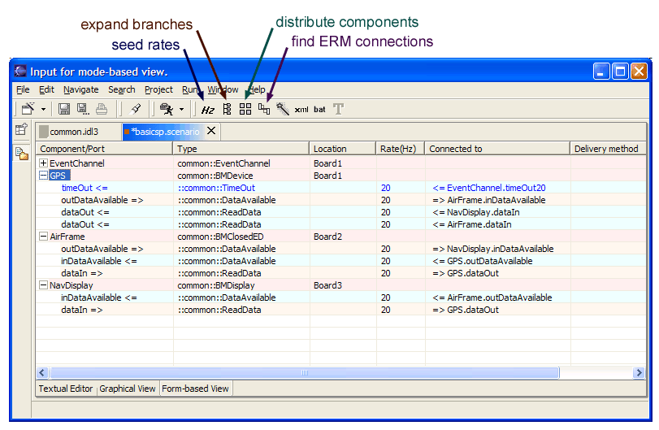This screenshot has width=659, height=430.
Task: Click the Save disk icon in toolbar
Action: (64, 109)
